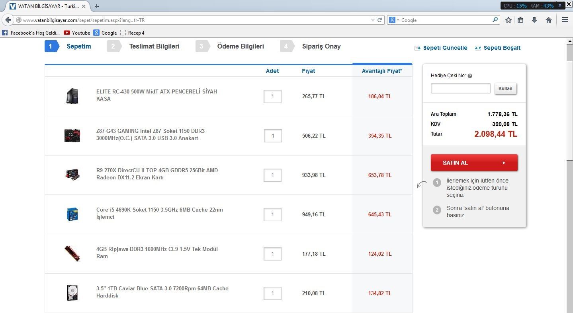Click the R9 270X DirectCU II product name

pyautogui.click(x=157, y=174)
